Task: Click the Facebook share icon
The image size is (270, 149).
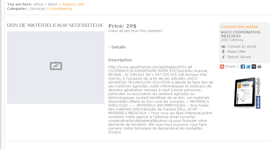Action: (x=243, y=67)
